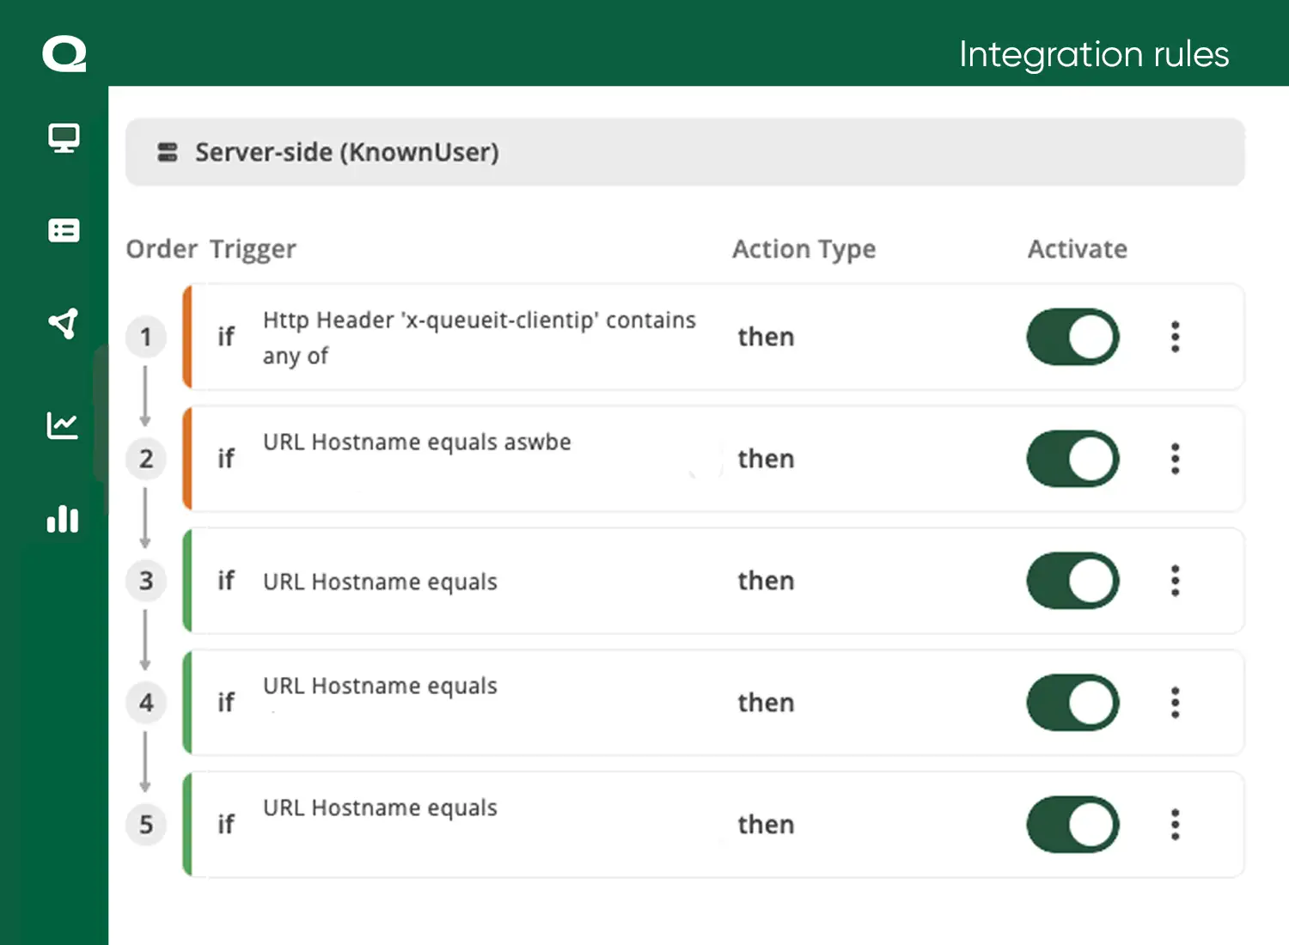Image resolution: width=1289 pixels, height=945 pixels.
Task: Click 'URL Hostname equals' text in rule 3
Action: (380, 582)
